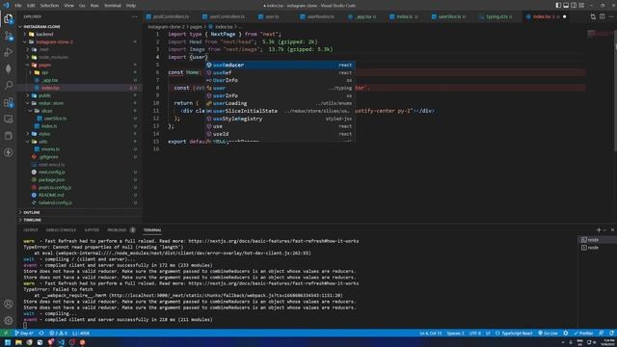Click the VS Code taskbar icon
This screenshot has width=617, height=347.
(x=62, y=342)
